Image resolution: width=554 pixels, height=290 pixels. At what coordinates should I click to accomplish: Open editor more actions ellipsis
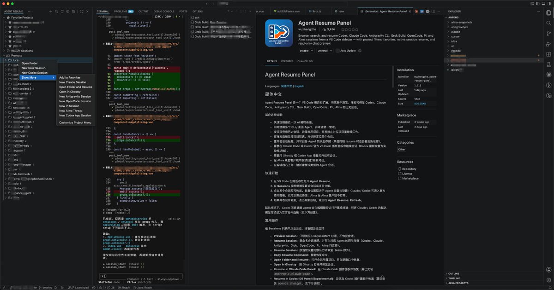[x=439, y=11]
